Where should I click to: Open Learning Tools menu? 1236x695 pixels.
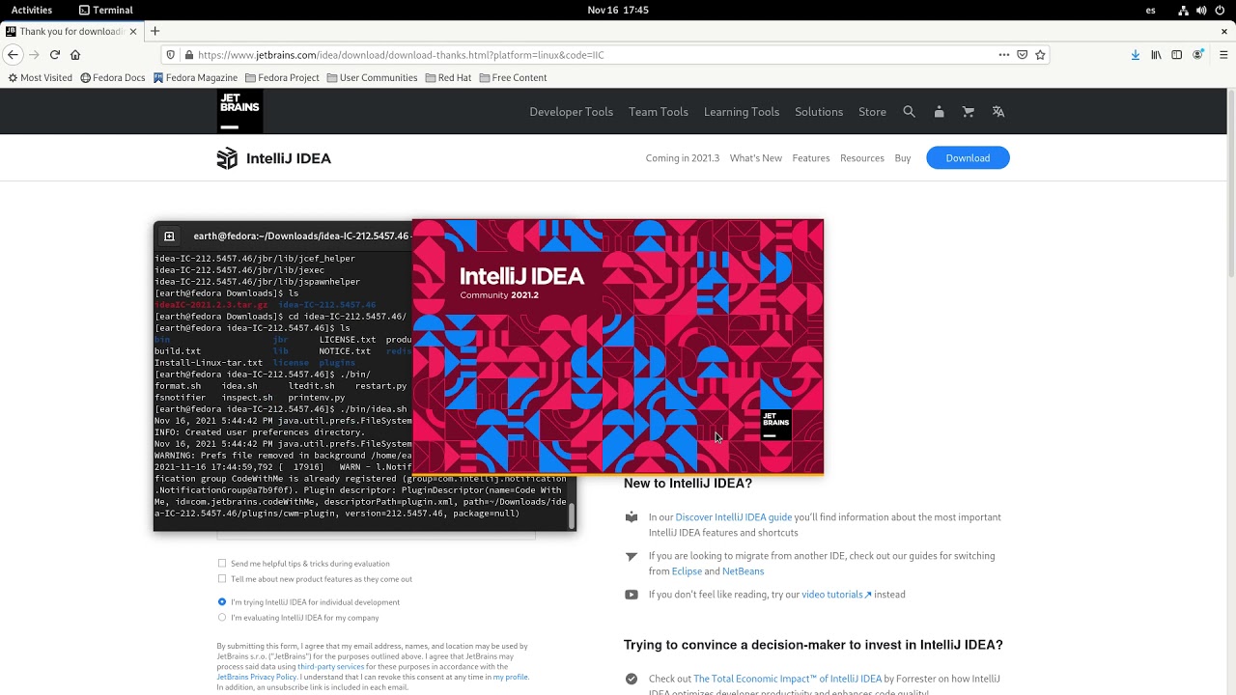click(742, 112)
